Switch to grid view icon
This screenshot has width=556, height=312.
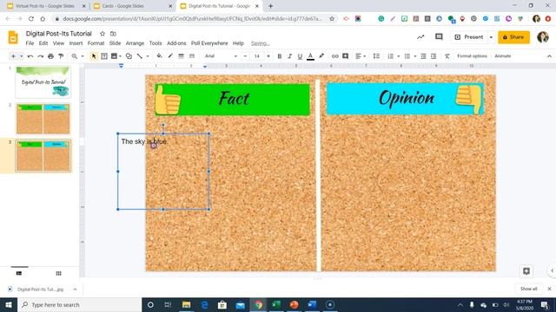click(x=58, y=274)
